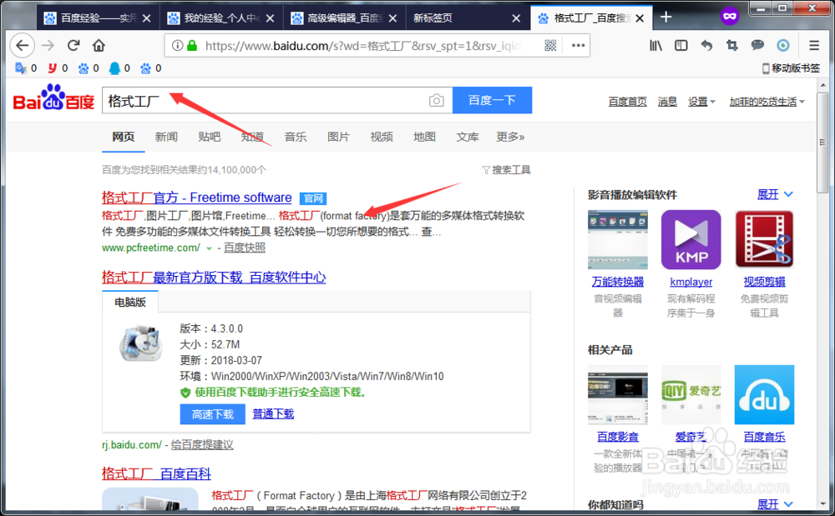Go to 百度首页 link
The height and width of the screenshot is (516, 835).
(627, 102)
